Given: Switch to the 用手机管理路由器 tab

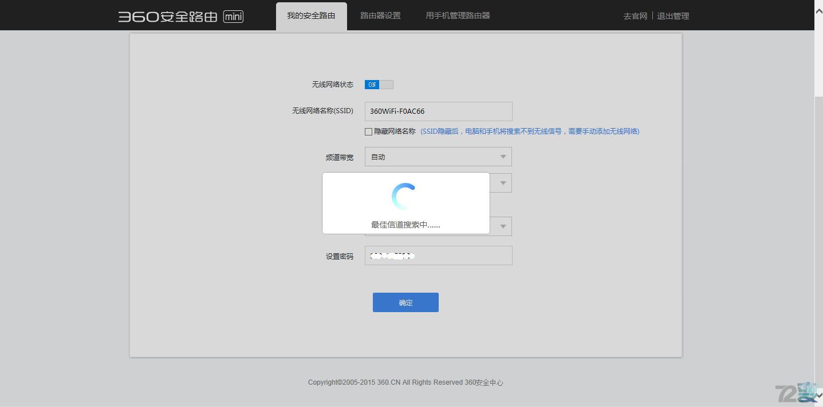Looking at the screenshot, I should click(x=457, y=15).
